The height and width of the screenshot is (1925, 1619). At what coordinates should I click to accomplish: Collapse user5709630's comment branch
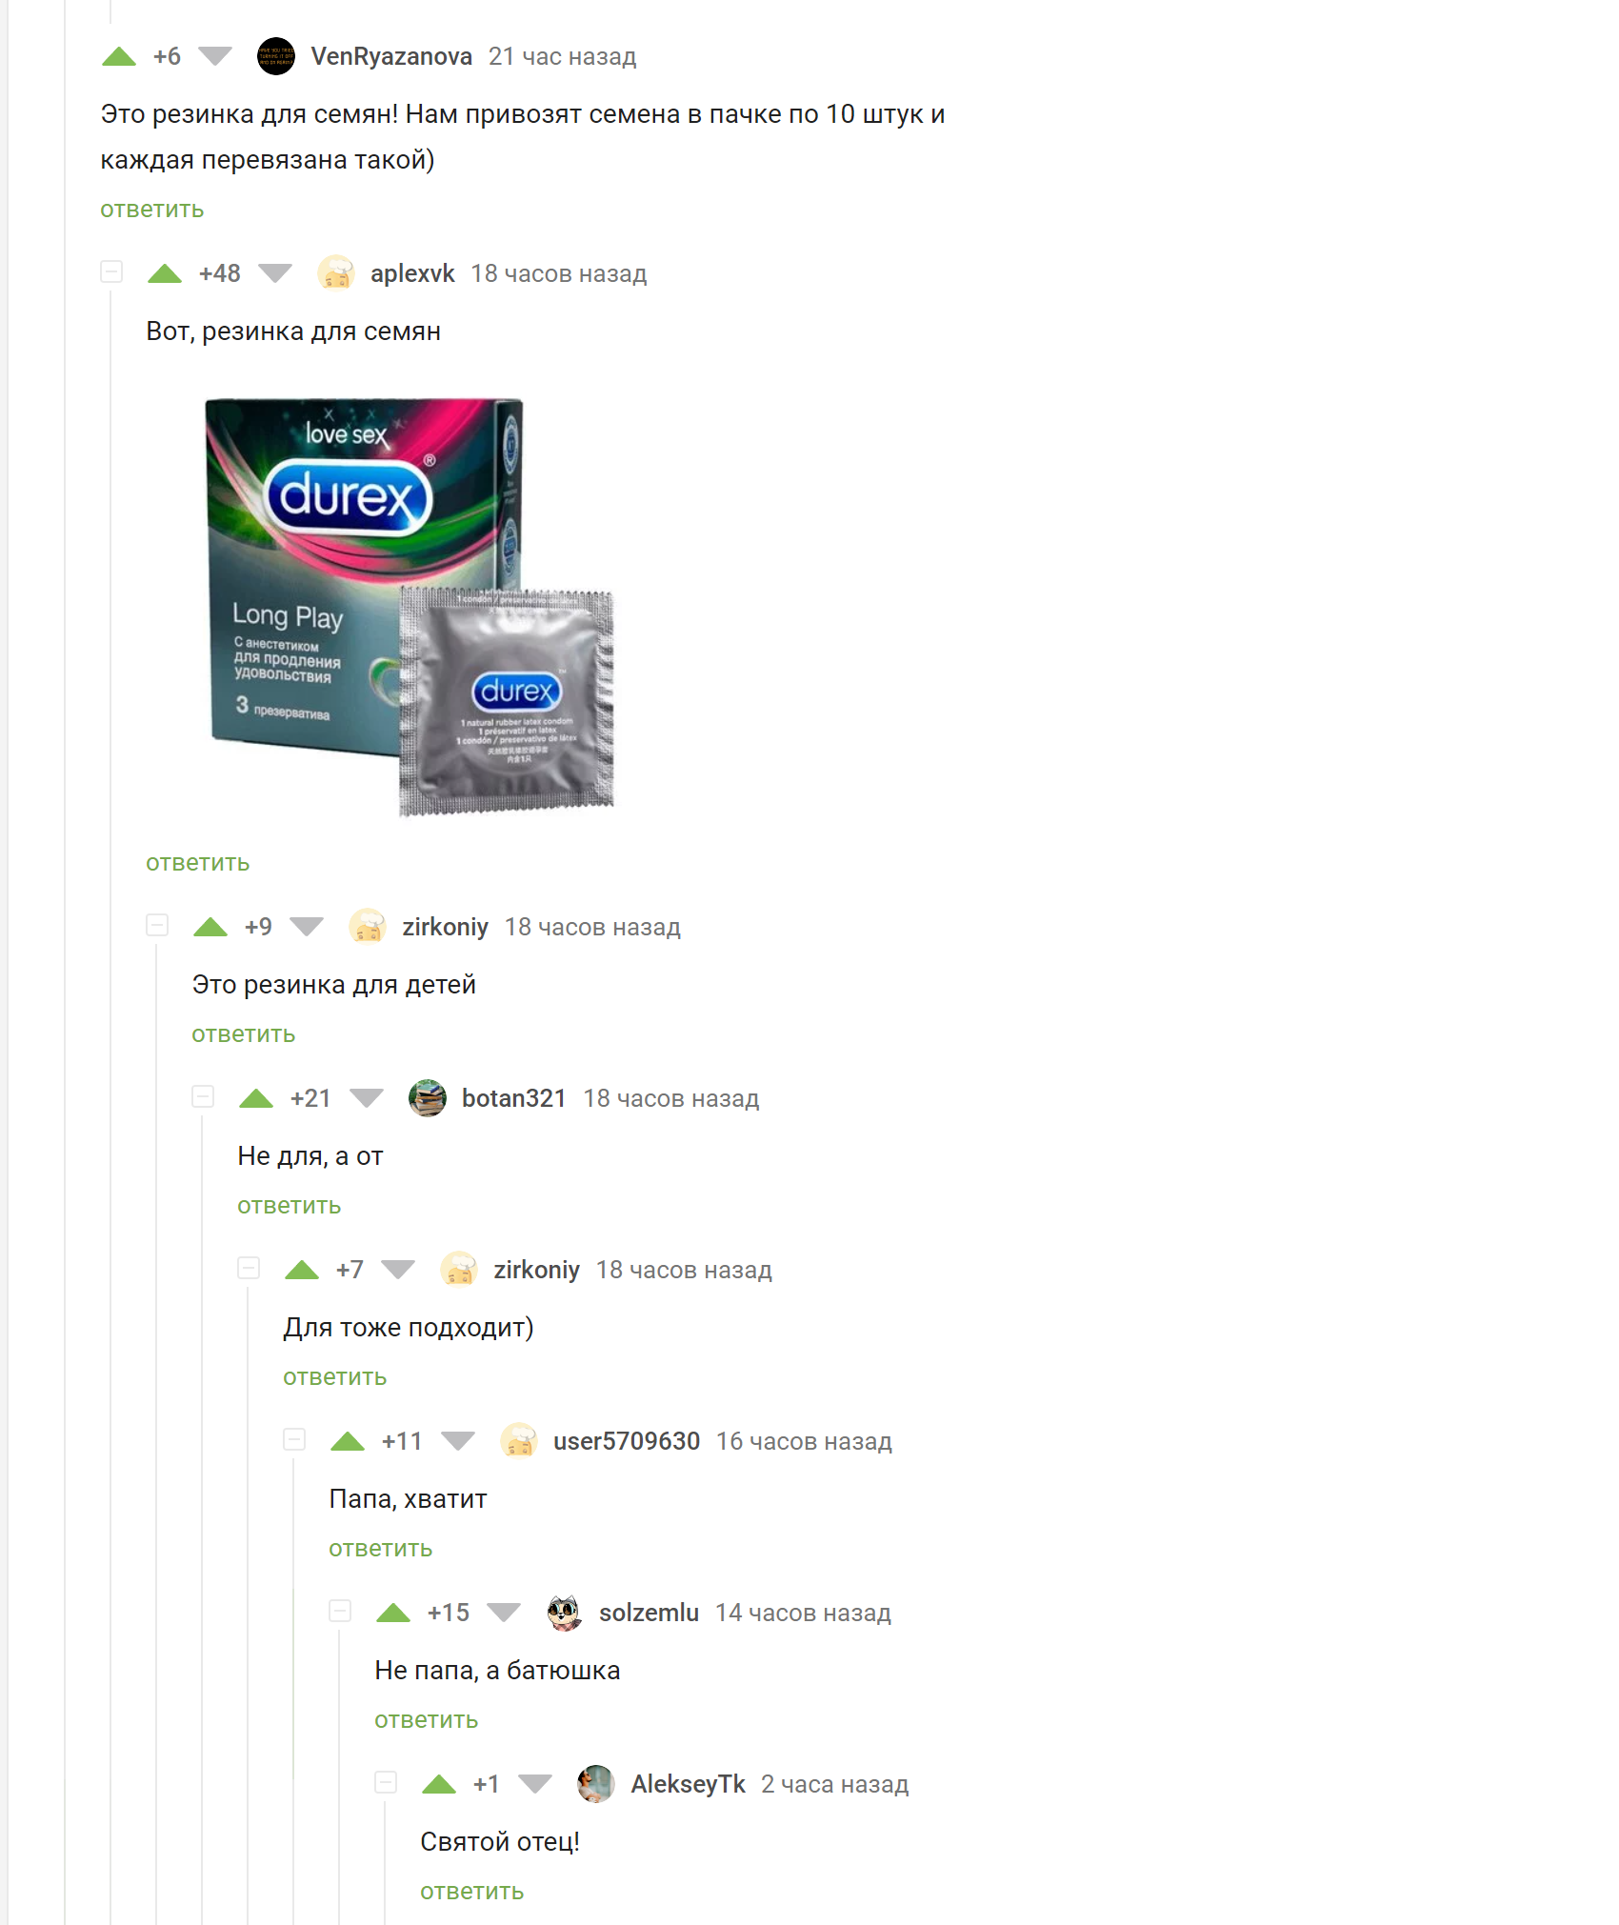294,1440
